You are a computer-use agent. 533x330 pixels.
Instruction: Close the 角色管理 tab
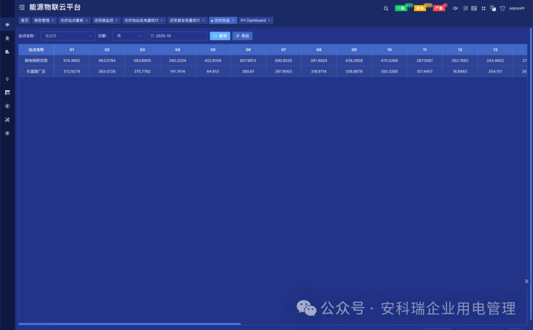pyautogui.click(x=53, y=20)
